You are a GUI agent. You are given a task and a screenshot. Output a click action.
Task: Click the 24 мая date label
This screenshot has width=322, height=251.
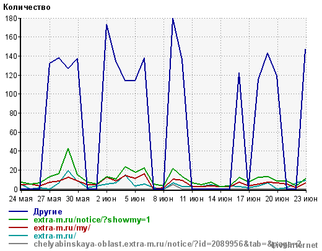(x=20, y=199)
